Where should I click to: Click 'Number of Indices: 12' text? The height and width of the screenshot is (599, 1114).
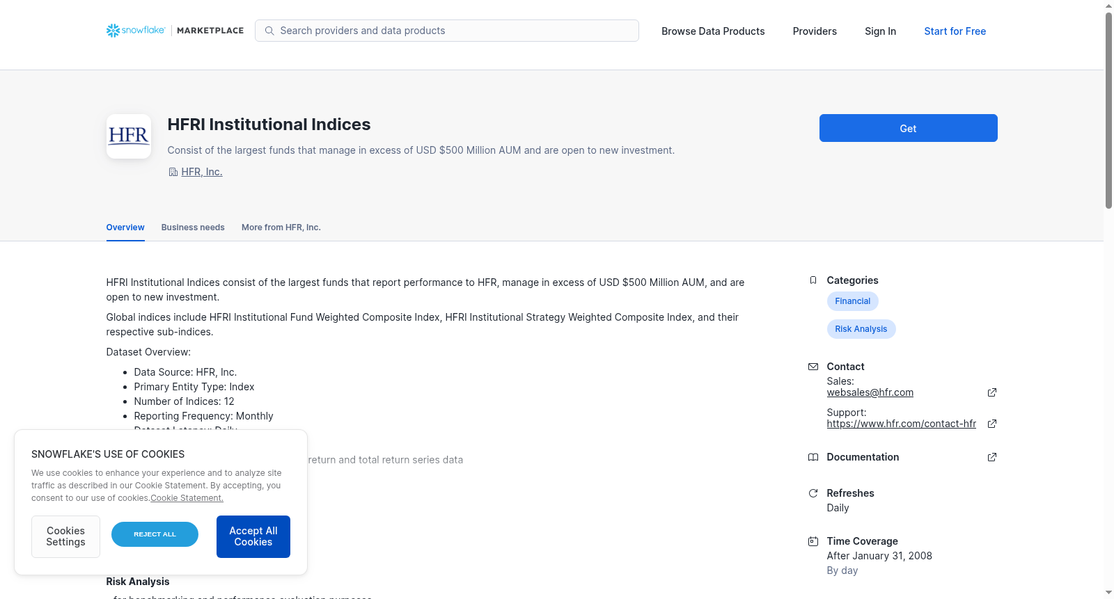click(184, 401)
